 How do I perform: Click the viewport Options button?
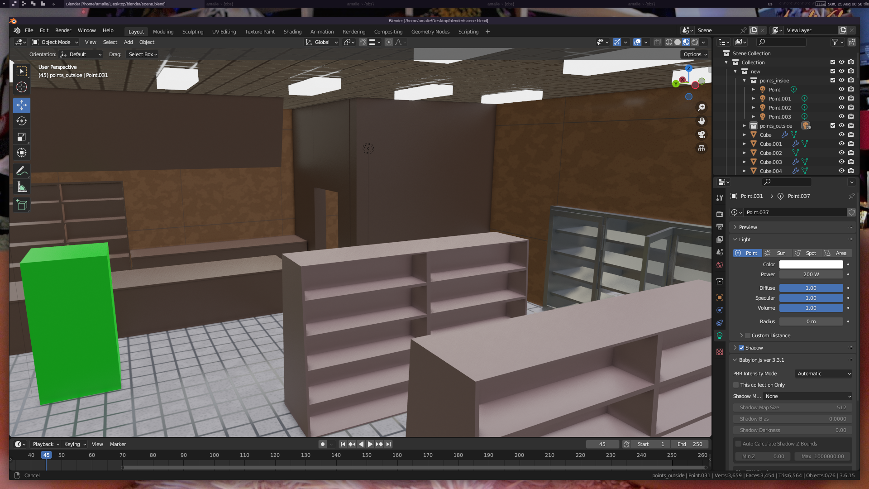pos(695,54)
